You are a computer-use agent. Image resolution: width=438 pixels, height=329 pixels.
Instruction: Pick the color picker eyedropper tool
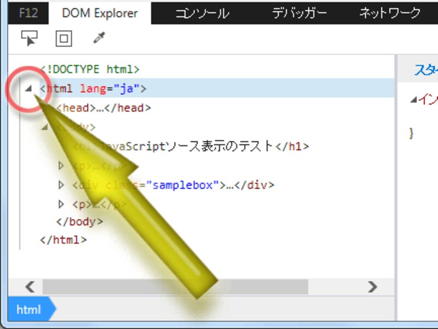[99, 38]
